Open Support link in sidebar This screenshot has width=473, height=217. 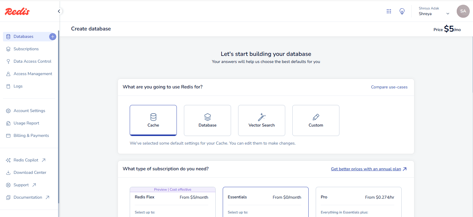[21, 185]
